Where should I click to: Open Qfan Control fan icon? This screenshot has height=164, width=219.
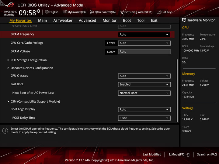(x=92, y=12)
